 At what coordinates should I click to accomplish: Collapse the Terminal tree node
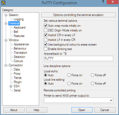click(x=6, y=23)
